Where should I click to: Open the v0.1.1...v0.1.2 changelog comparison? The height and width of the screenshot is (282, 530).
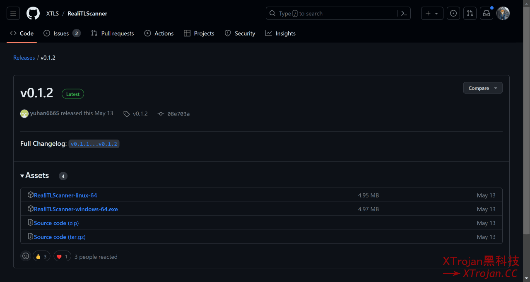[94, 144]
